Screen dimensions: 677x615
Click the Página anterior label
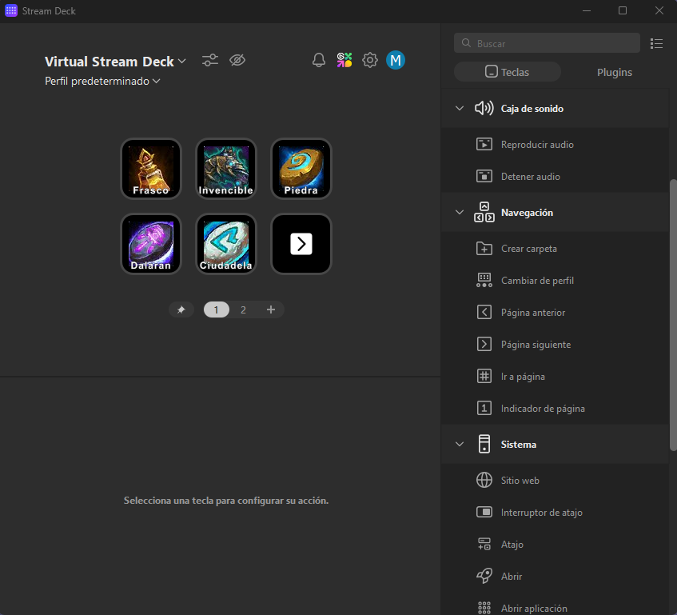[533, 313]
